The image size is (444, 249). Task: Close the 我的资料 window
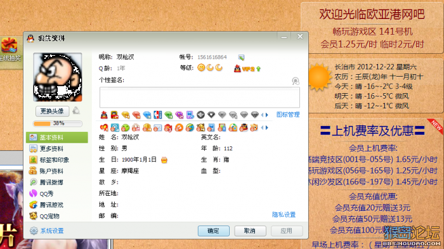300,37
